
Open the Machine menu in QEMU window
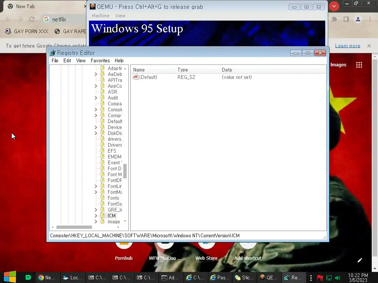click(100, 15)
